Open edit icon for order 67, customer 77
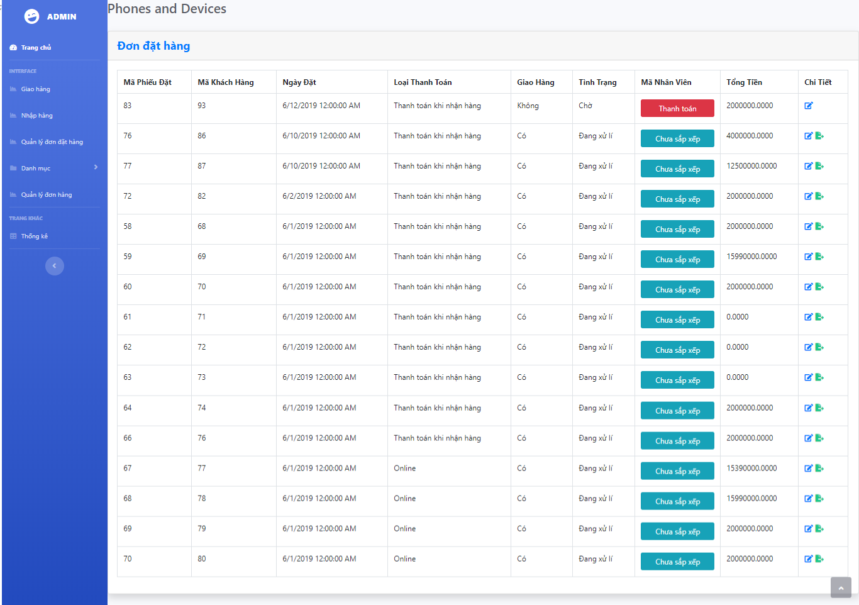859x605 pixels. coord(809,469)
